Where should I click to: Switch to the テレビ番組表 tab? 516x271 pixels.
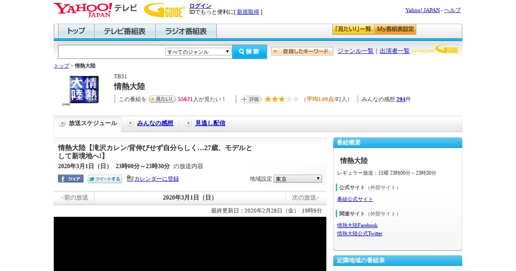[125, 31]
